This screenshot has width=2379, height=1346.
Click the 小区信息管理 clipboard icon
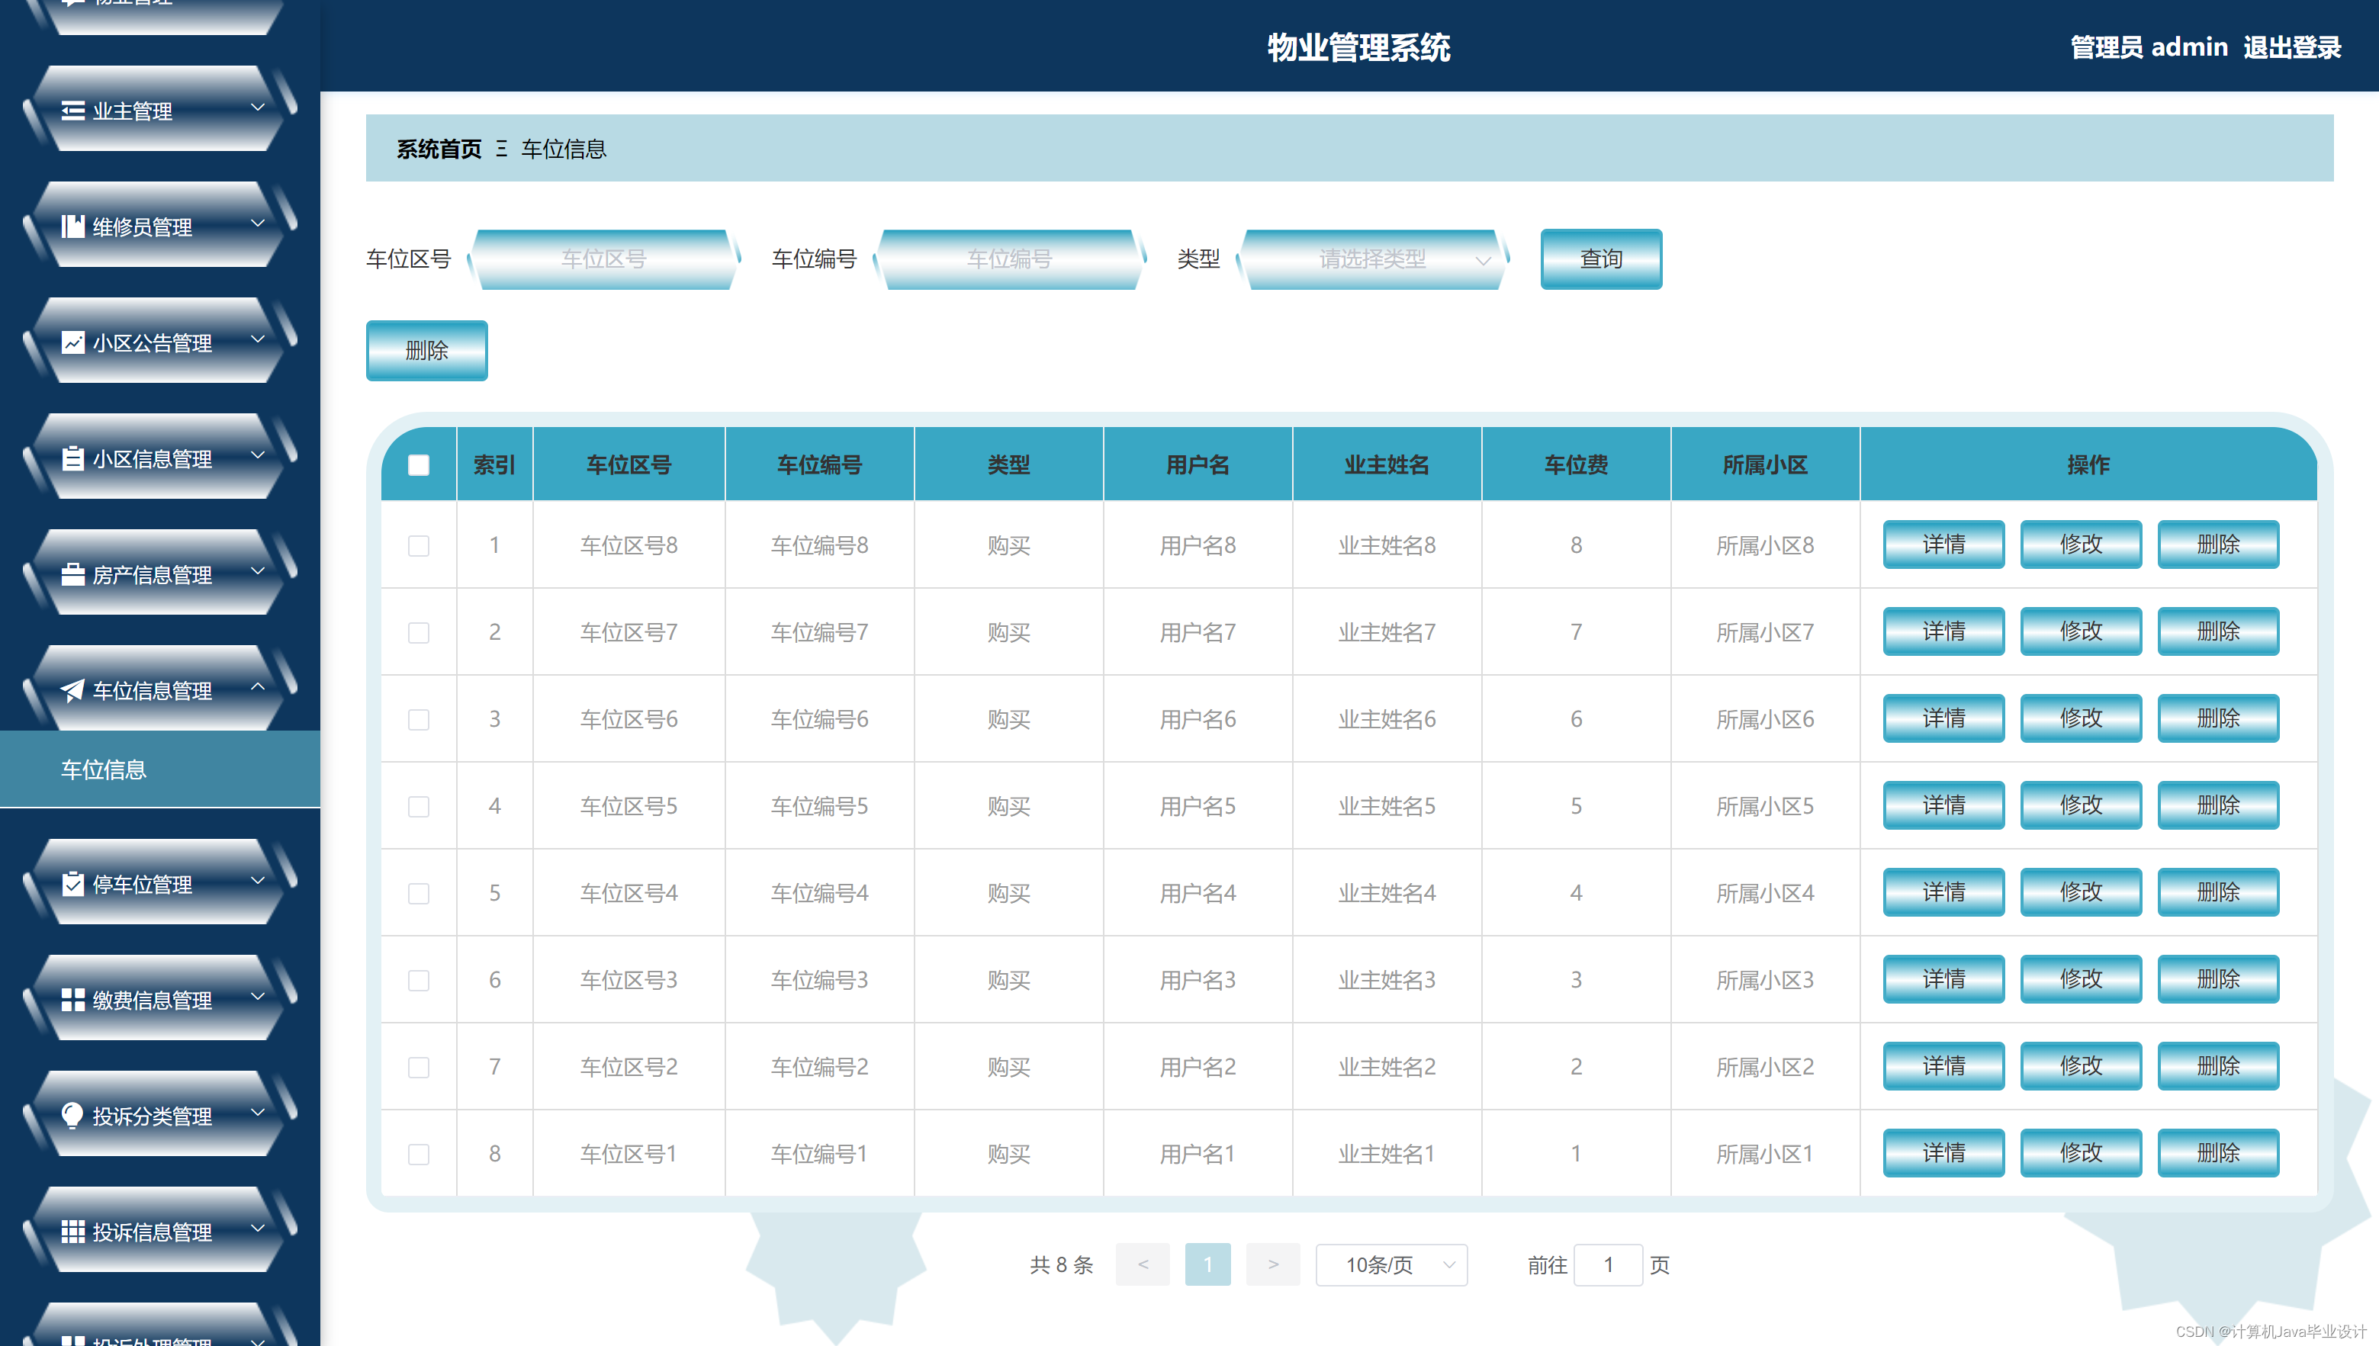click(72, 458)
